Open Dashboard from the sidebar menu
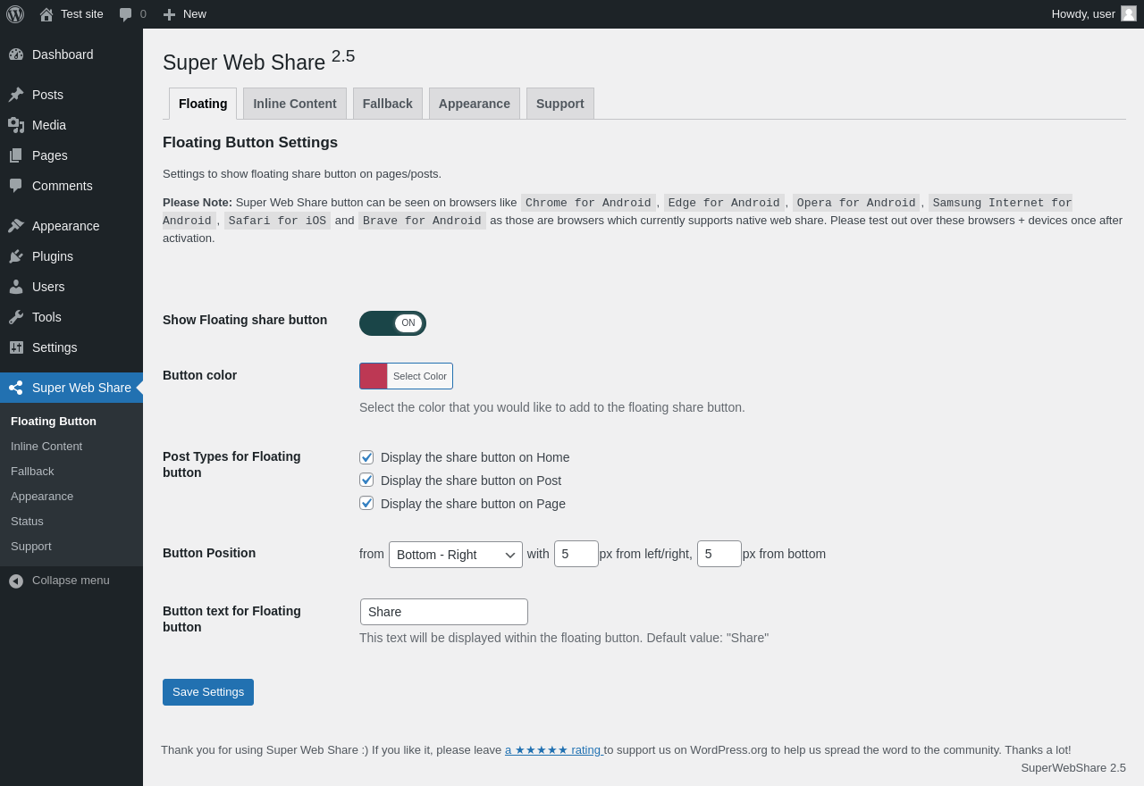This screenshot has height=786, width=1144. point(63,54)
